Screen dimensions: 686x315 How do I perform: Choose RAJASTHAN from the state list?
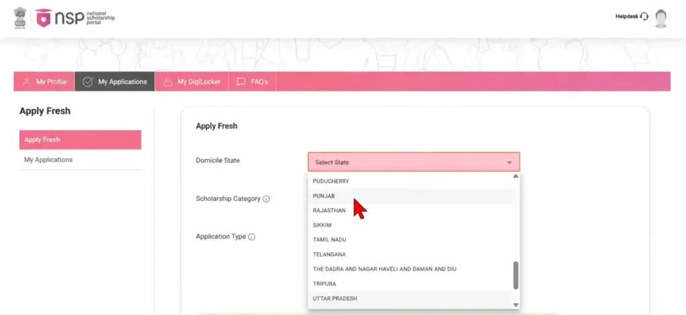click(x=409, y=210)
